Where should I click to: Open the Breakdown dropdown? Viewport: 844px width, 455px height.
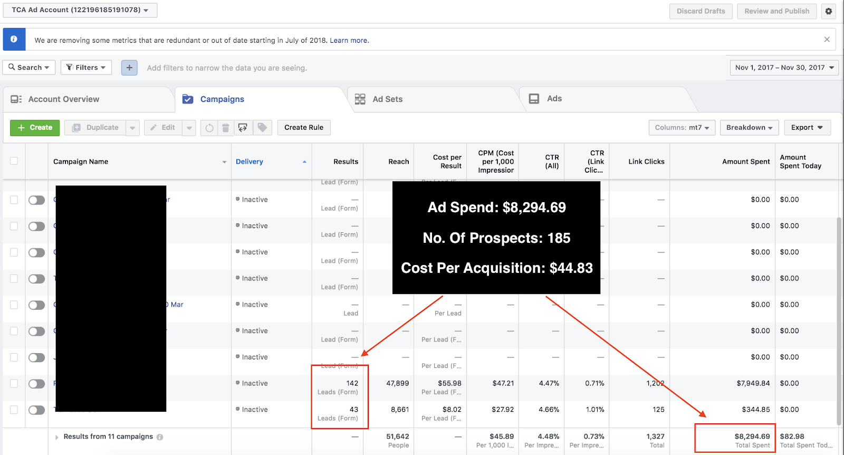[x=749, y=128]
